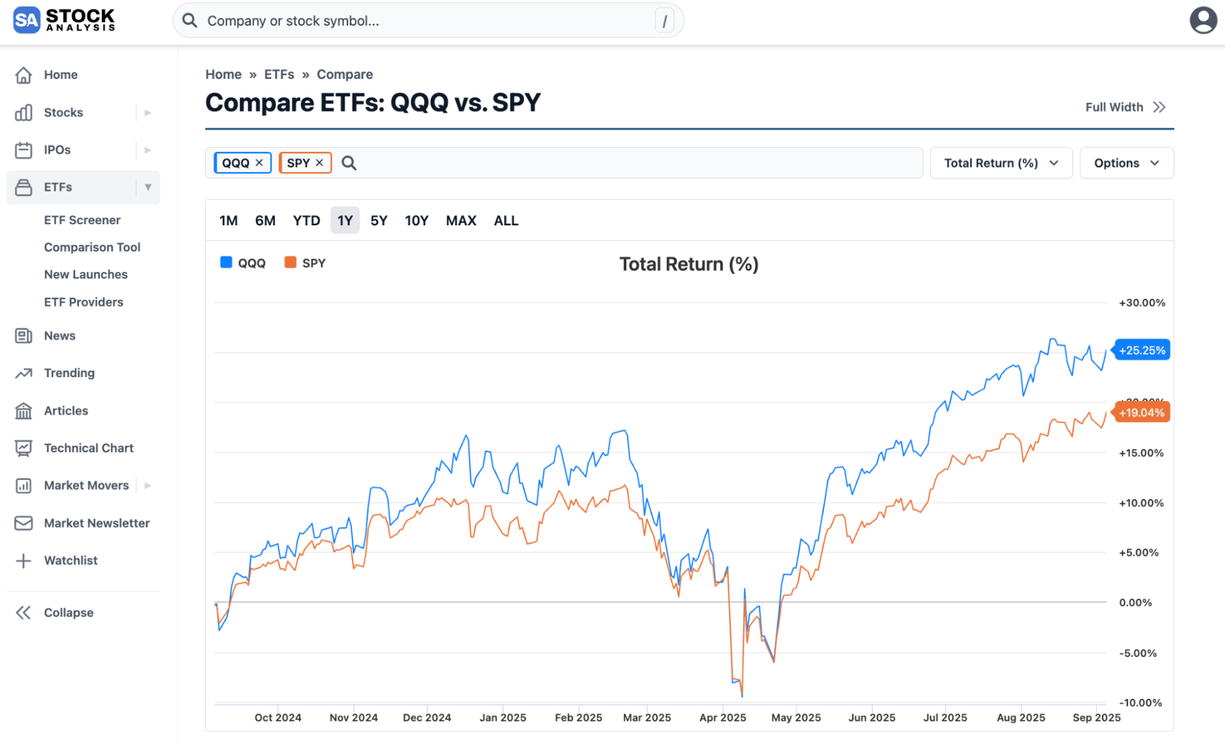Viewport: 1225px width, 744px height.
Task: Click the Full Width text button
Action: tap(1114, 107)
